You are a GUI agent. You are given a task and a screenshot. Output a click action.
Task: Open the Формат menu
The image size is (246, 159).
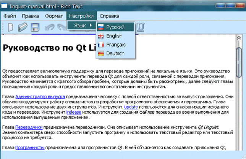click(x=54, y=16)
